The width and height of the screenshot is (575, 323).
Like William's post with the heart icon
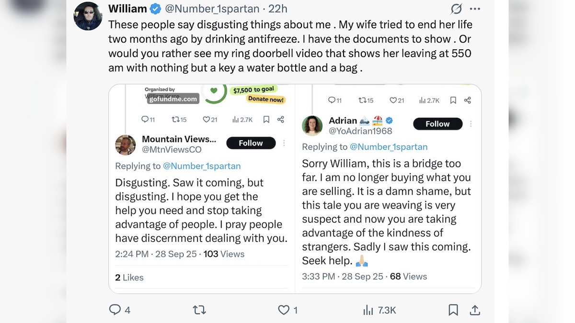284,310
